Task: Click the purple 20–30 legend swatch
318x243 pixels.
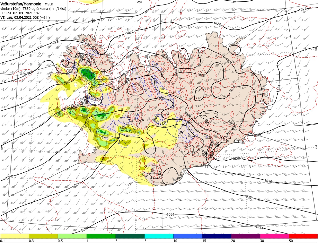Action: click(x=245, y=236)
